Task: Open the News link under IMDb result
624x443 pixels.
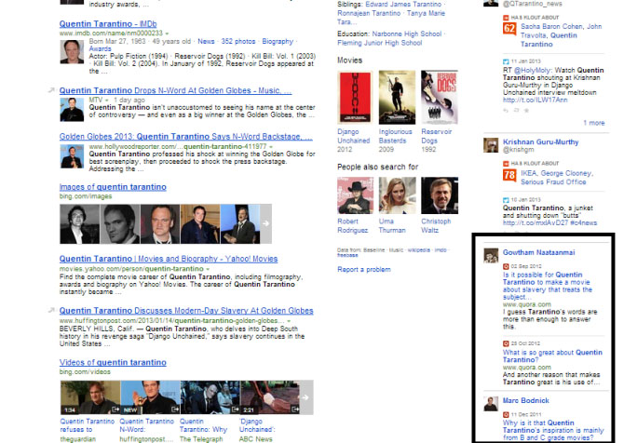Action: pos(206,41)
